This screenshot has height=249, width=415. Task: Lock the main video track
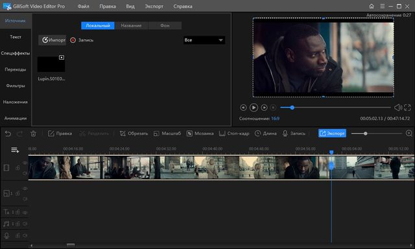18,168
